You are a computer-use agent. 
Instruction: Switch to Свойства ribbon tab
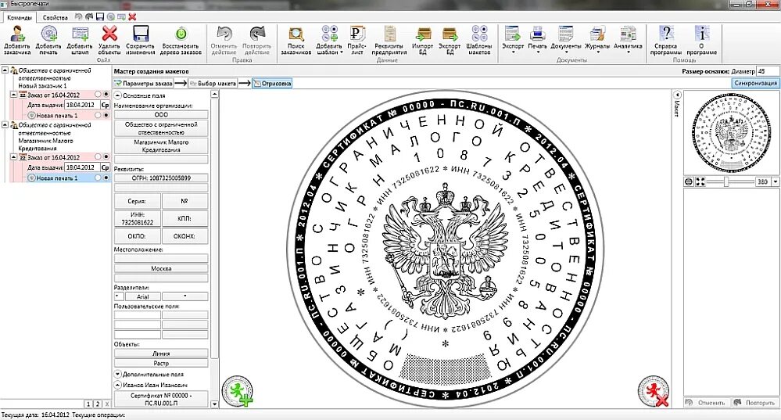pos(55,17)
